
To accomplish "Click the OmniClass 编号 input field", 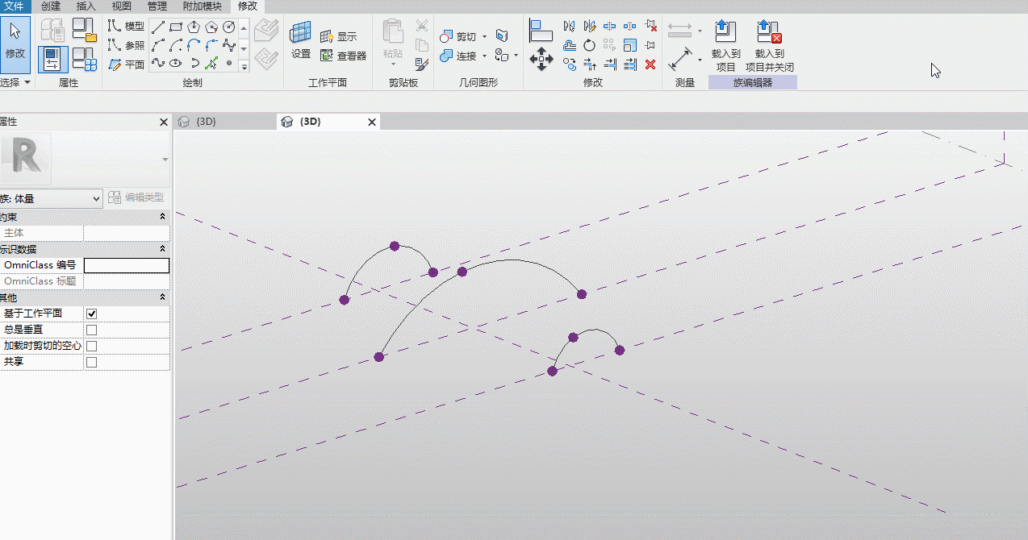I will [x=127, y=265].
